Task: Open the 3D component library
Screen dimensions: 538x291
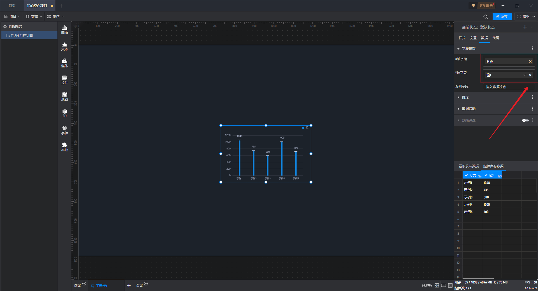Action: 64,113
